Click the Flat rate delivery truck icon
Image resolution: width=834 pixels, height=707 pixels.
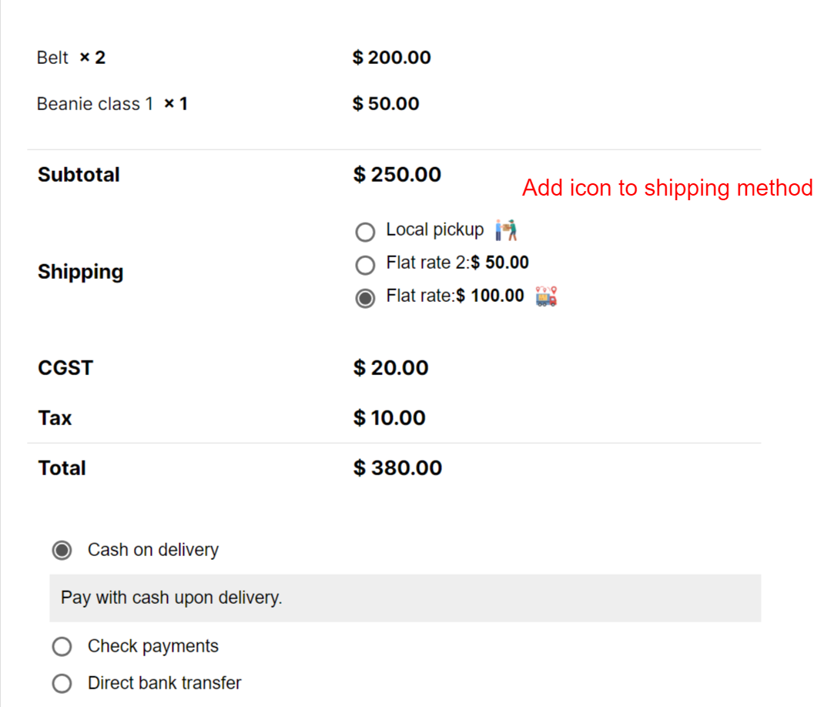click(546, 297)
